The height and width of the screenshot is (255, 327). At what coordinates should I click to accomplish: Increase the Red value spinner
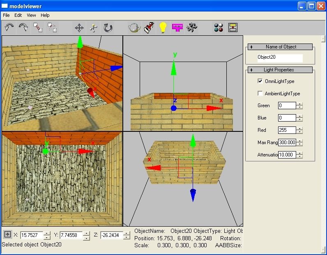coord(300,129)
